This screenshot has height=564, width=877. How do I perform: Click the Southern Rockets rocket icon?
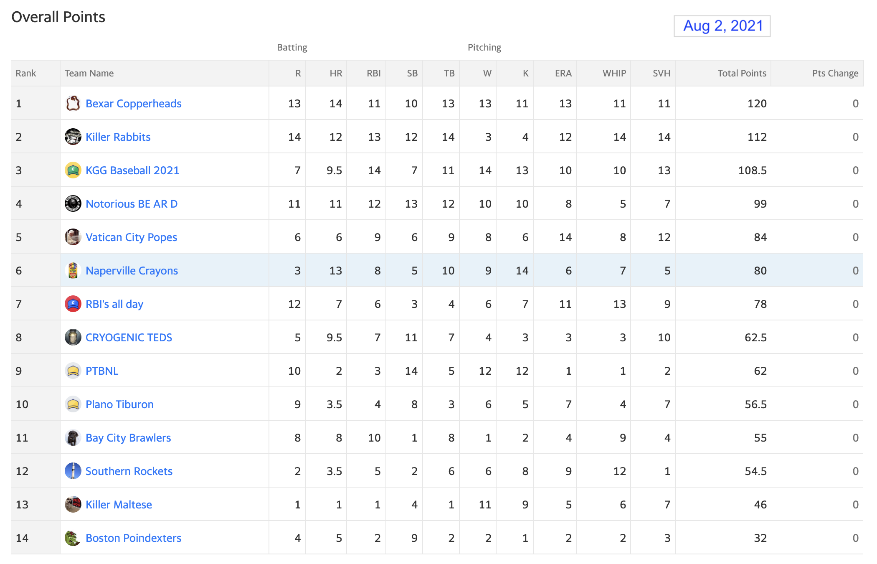click(x=73, y=471)
